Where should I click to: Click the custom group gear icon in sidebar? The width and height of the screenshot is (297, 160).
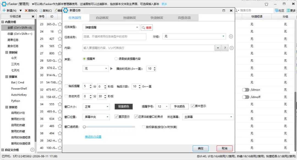(x=32, y=150)
